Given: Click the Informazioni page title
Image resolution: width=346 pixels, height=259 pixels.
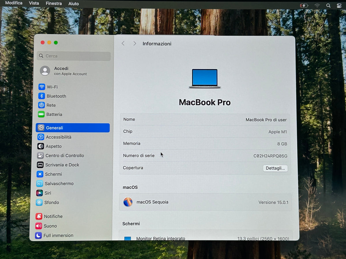Looking at the screenshot, I should 157,43.
